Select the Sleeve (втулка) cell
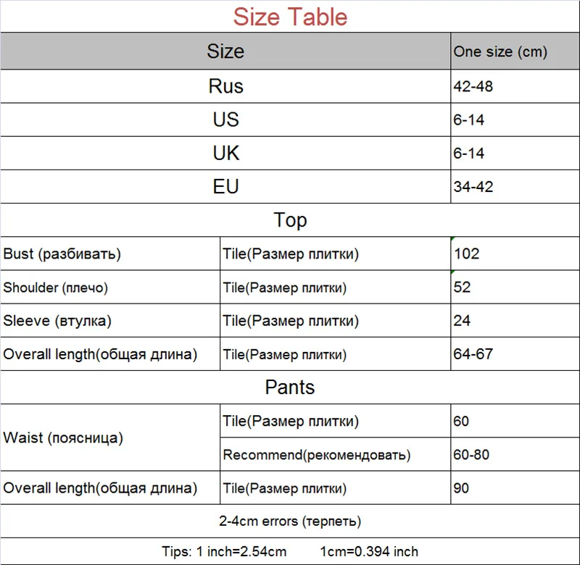The image size is (580, 565). point(110,320)
